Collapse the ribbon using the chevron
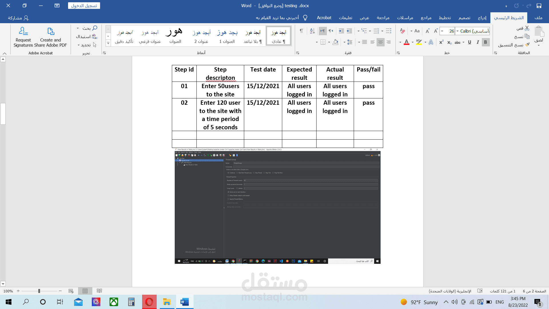Screen dimensions: 549x309 click(x=5, y=53)
